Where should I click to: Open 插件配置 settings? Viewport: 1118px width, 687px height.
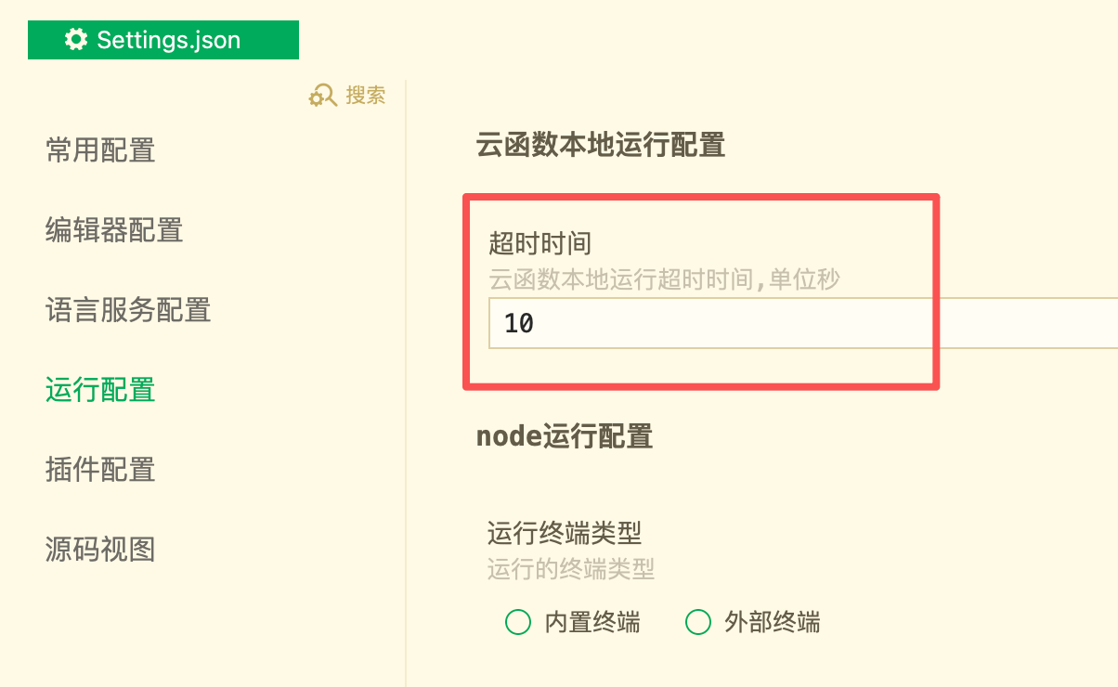[100, 470]
